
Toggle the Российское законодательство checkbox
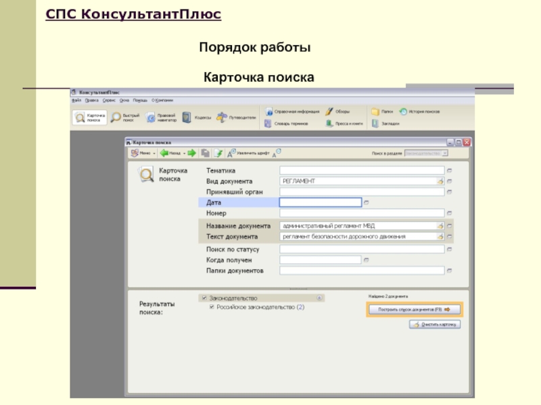pos(210,307)
